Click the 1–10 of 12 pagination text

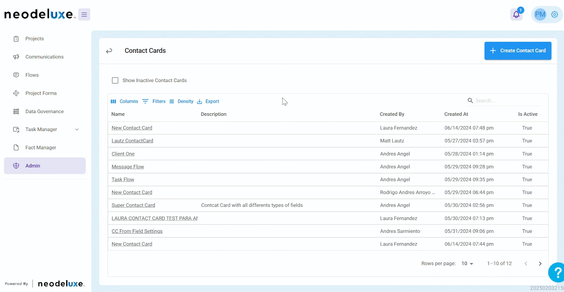coord(499,263)
